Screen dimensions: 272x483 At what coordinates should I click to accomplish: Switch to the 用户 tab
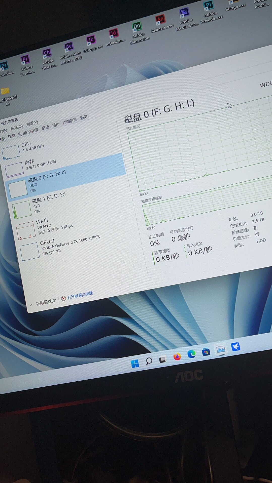point(56,125)
